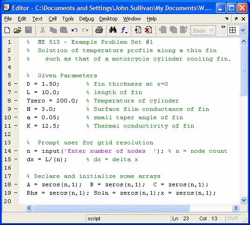Undock the editor using the arrow button
The height and width of the screenshot is (225, 250).
click(x=236, y=19)
